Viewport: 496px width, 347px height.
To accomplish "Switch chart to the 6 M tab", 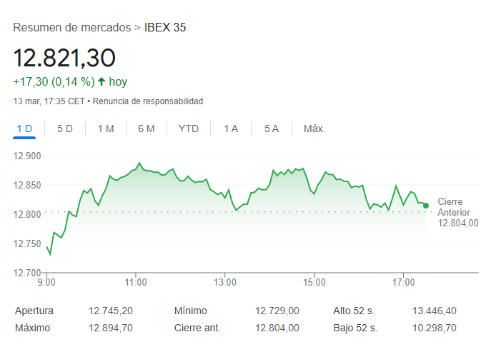I will coord(147,129).
